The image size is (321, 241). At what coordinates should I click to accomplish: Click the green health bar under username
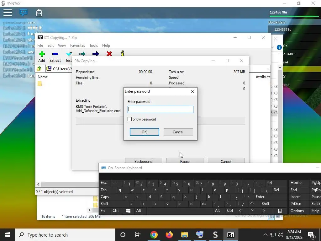point(294,16)
